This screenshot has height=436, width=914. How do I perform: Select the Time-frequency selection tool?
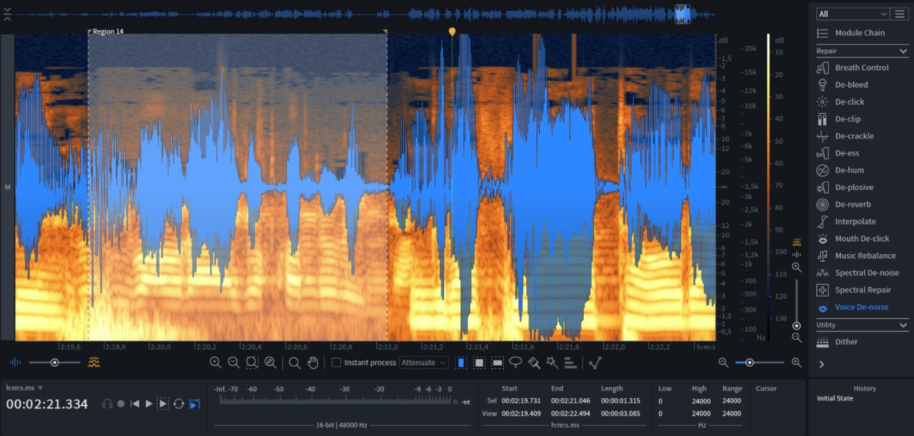click(479, 362)
